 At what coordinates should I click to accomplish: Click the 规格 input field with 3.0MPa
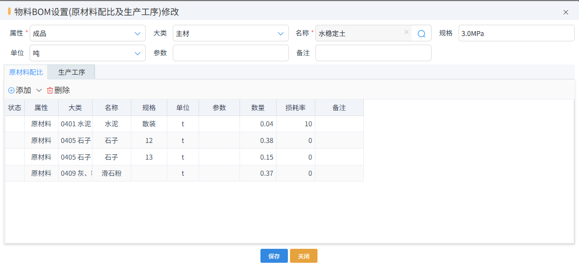tap(516, 33)
